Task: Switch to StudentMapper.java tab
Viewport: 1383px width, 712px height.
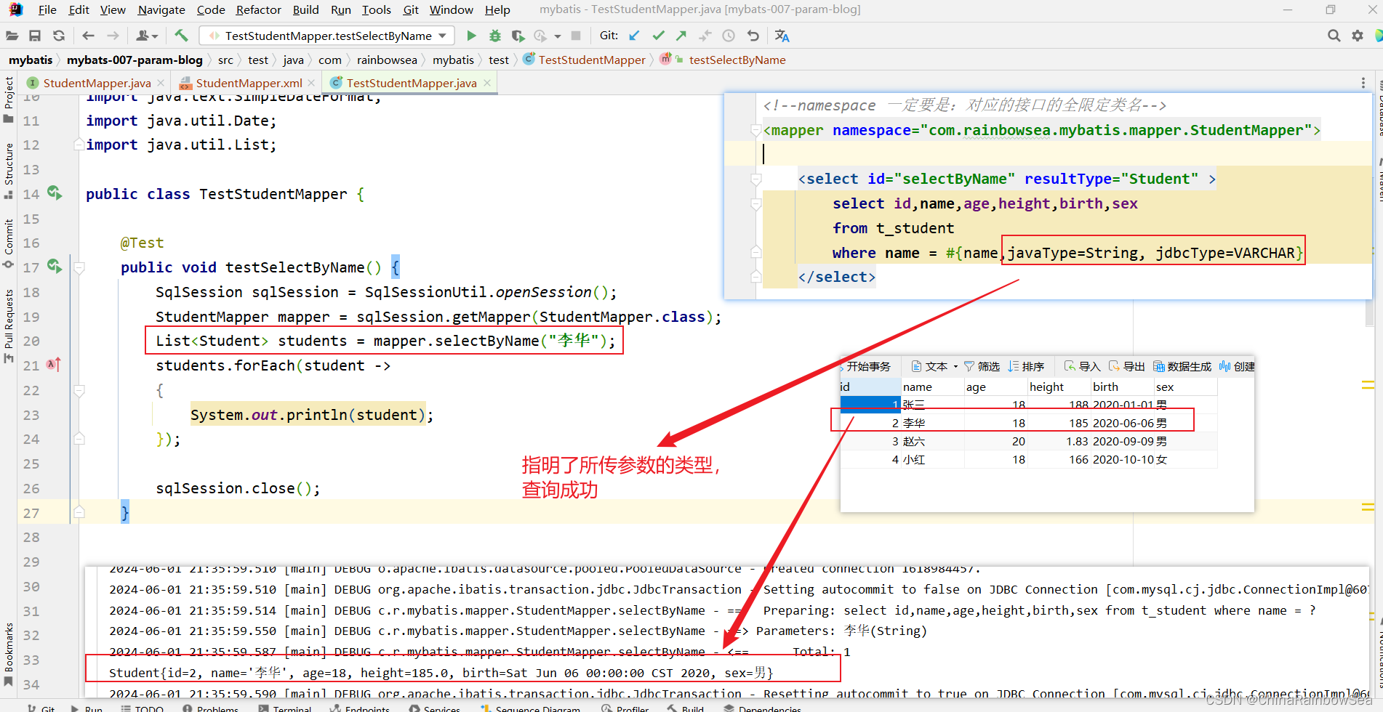Action: 97,83
